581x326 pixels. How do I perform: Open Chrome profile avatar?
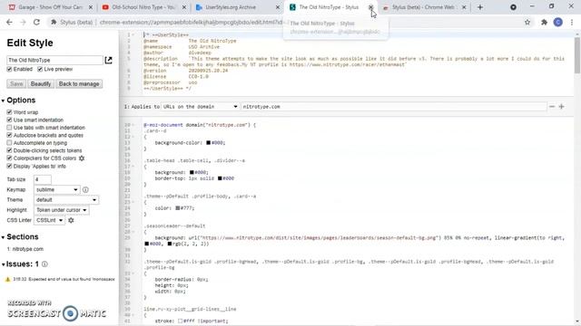point(558,22)
